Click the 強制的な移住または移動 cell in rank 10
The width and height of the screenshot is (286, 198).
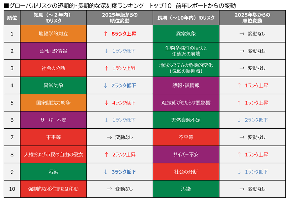[x=53, y=189]
